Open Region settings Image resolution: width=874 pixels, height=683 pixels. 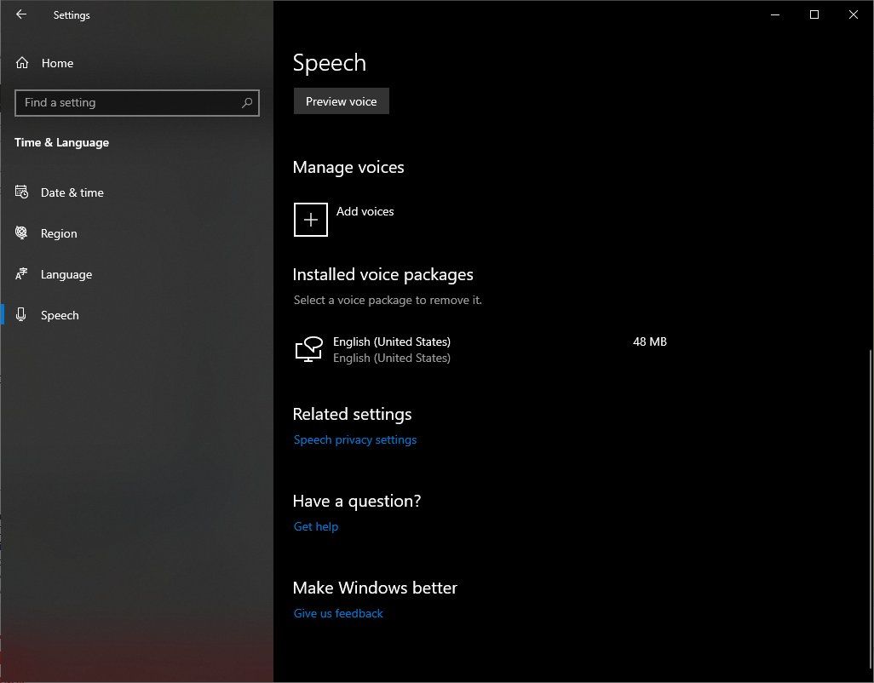coord(137,232)
